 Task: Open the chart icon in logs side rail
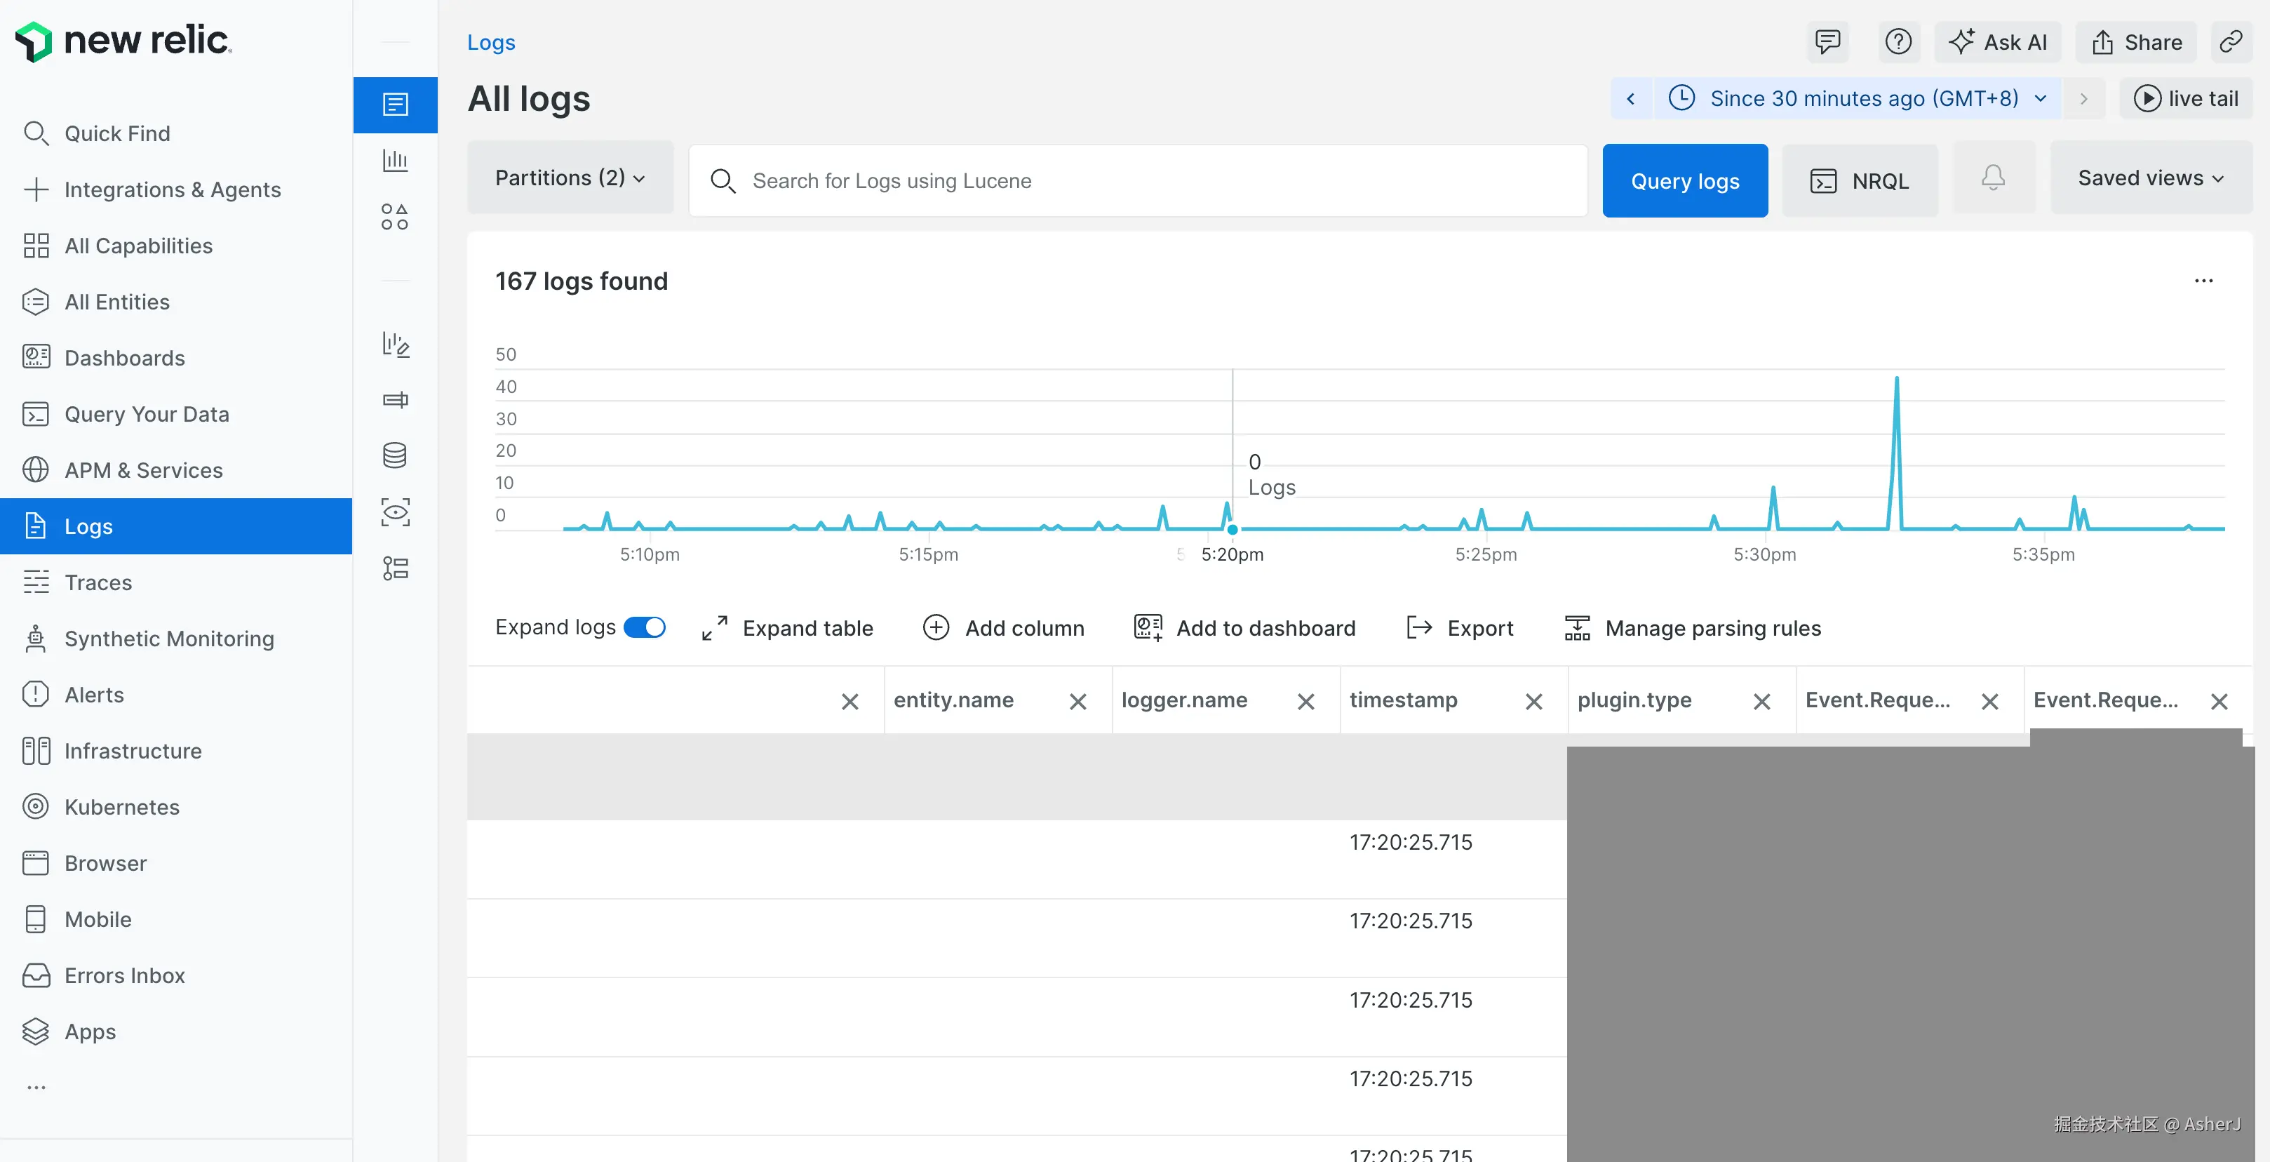point(395,161)
